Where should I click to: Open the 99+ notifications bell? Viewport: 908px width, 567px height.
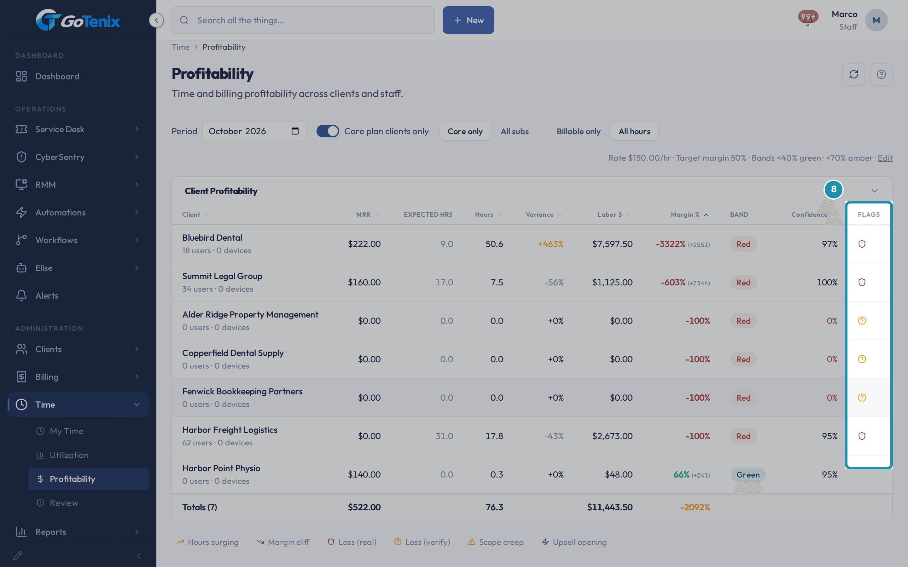tap(808, 18)
